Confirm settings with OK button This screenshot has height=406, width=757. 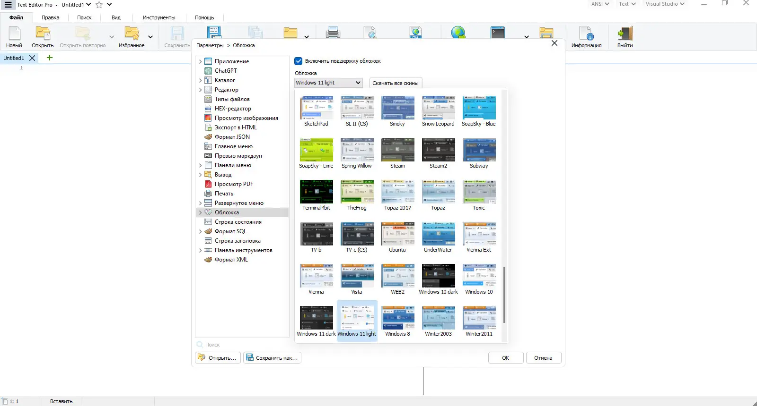tap(506, 358)
